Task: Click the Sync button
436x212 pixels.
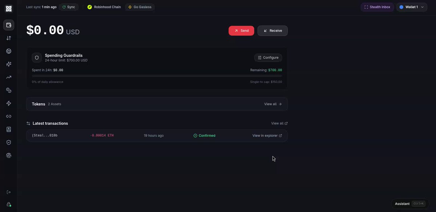Action: 69,7
